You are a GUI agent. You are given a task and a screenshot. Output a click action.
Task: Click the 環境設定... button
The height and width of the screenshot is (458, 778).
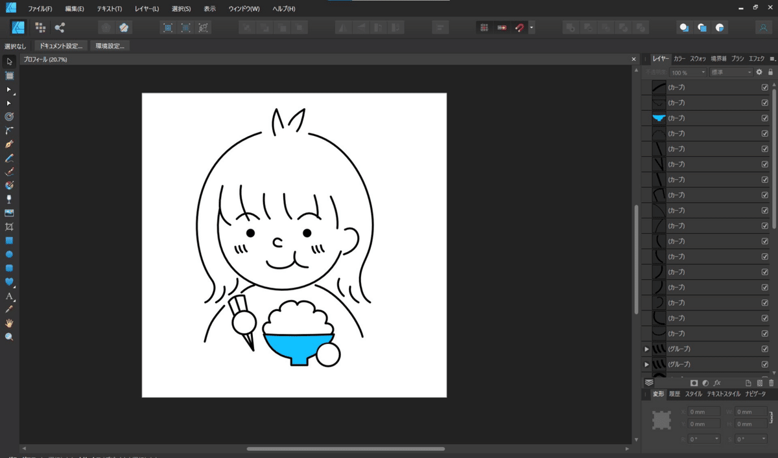(x=110, y=46)
